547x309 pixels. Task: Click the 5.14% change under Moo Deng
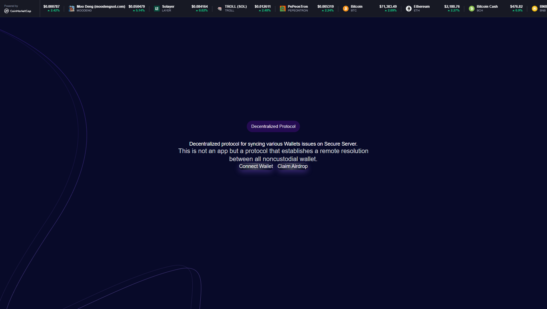139,11
